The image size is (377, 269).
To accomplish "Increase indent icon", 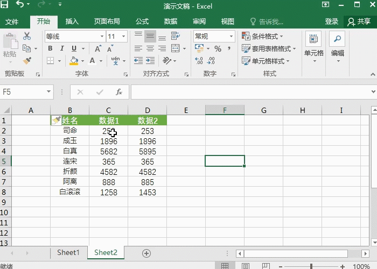I will [x=150, y=60].
